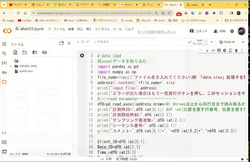Screen dimensions: 250x162
Task: Move cell up arrow
Action: (201, 50)
